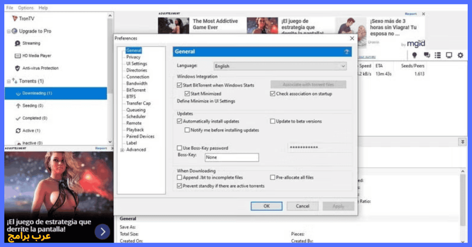Select Connection in preferences tree
The width and height of the screenshot is (472, 247).
(138, 77)
